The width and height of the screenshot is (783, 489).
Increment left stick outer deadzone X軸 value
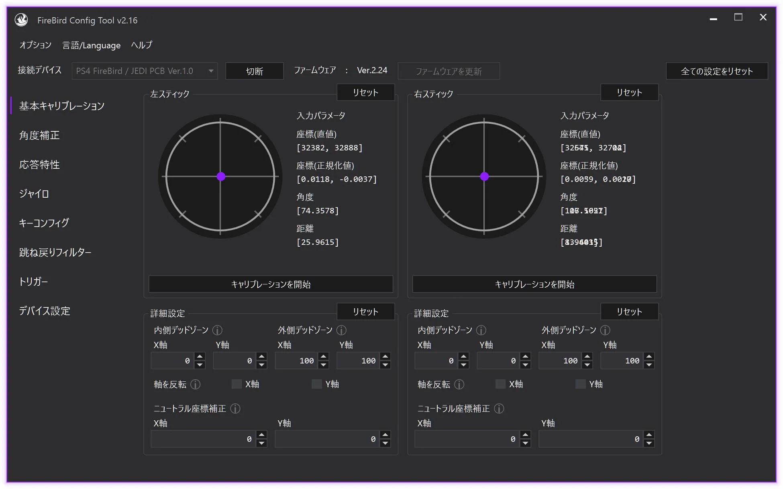(323, 356)
